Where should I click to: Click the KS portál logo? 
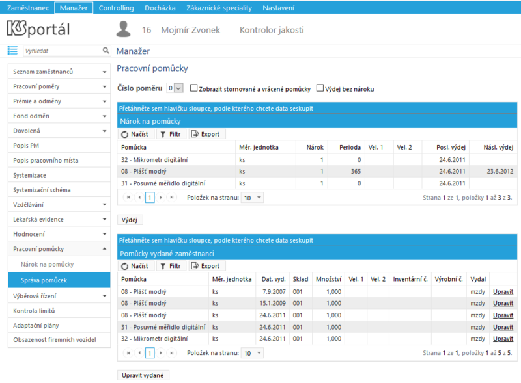[38, 29]
